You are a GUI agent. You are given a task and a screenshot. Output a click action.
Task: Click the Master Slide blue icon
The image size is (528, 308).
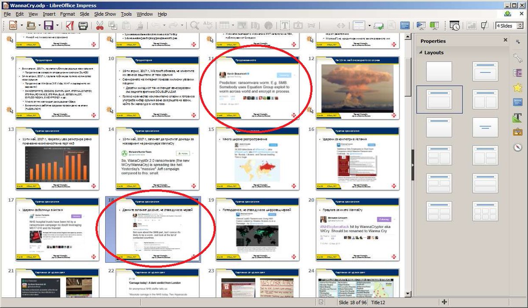point(405,25)
